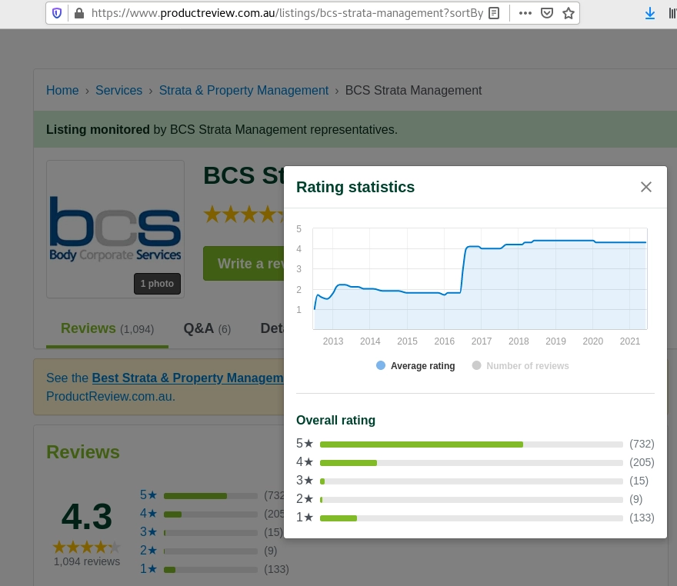This screenshot has height=586, width=677.
Task: Toggle Average rating legend item
Action: tap(415, 366)
